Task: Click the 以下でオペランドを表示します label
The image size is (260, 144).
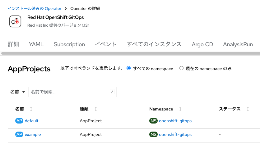Action: (x=91, y=68)
